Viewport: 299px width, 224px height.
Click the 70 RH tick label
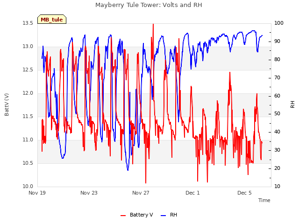click(x=277, y=78)
